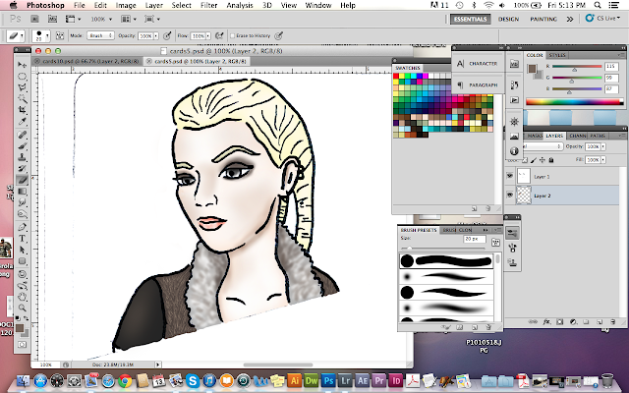629x393 pixels.
Task: Open the Opacity slider arrow in options bar
Action: 156,35
